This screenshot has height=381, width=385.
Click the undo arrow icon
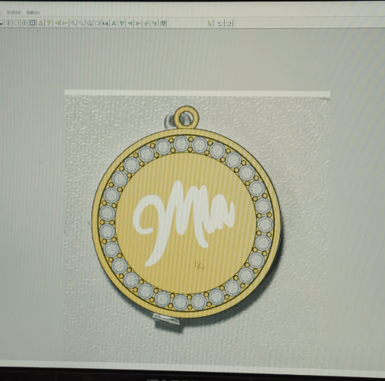[x=220, y=24]
